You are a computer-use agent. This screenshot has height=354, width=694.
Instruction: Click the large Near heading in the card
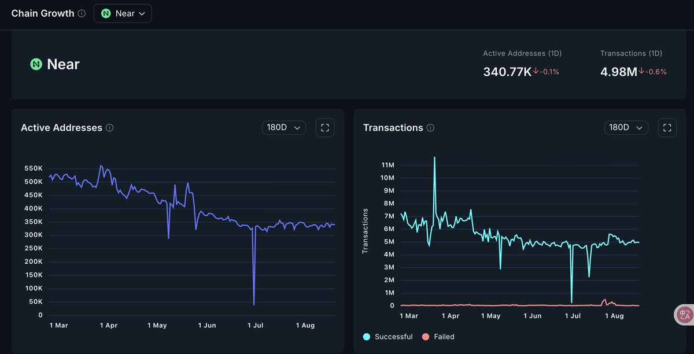point(63,64)
